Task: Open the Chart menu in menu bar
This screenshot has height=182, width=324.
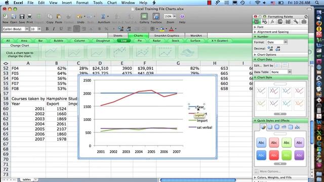Action: [x=112, y=3]
